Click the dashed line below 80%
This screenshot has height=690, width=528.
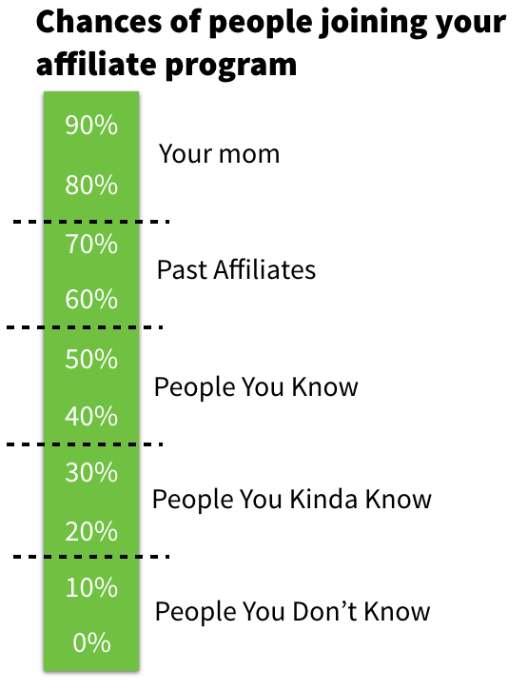click(x=91, y=222)
